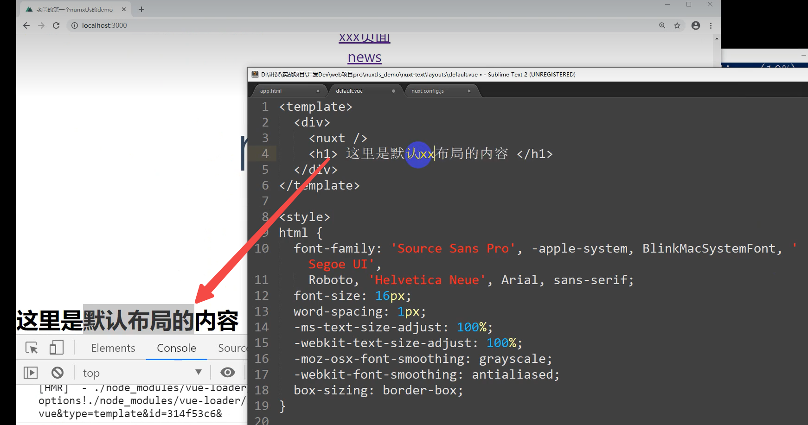Open the Chrome three-dot menu
Screen dimensions: 808x425
tap(711, 25)
